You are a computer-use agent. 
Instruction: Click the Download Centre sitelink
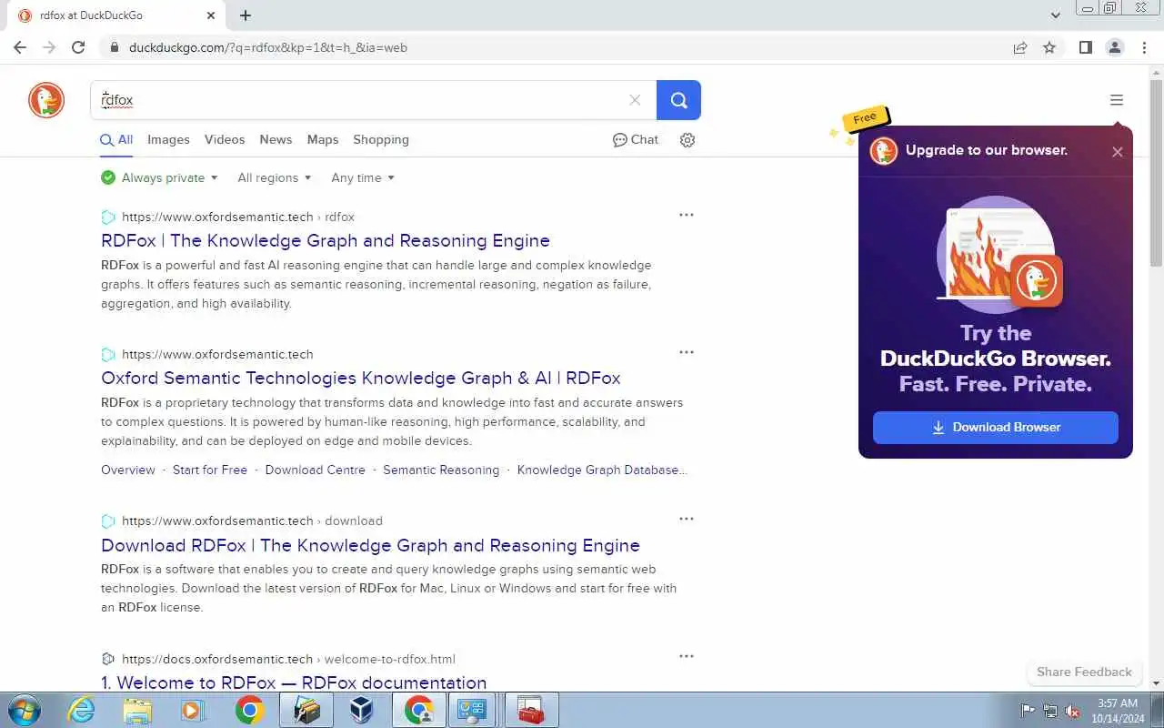pos(316,470)
